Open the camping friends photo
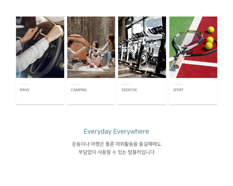 [x=91, y=47]
